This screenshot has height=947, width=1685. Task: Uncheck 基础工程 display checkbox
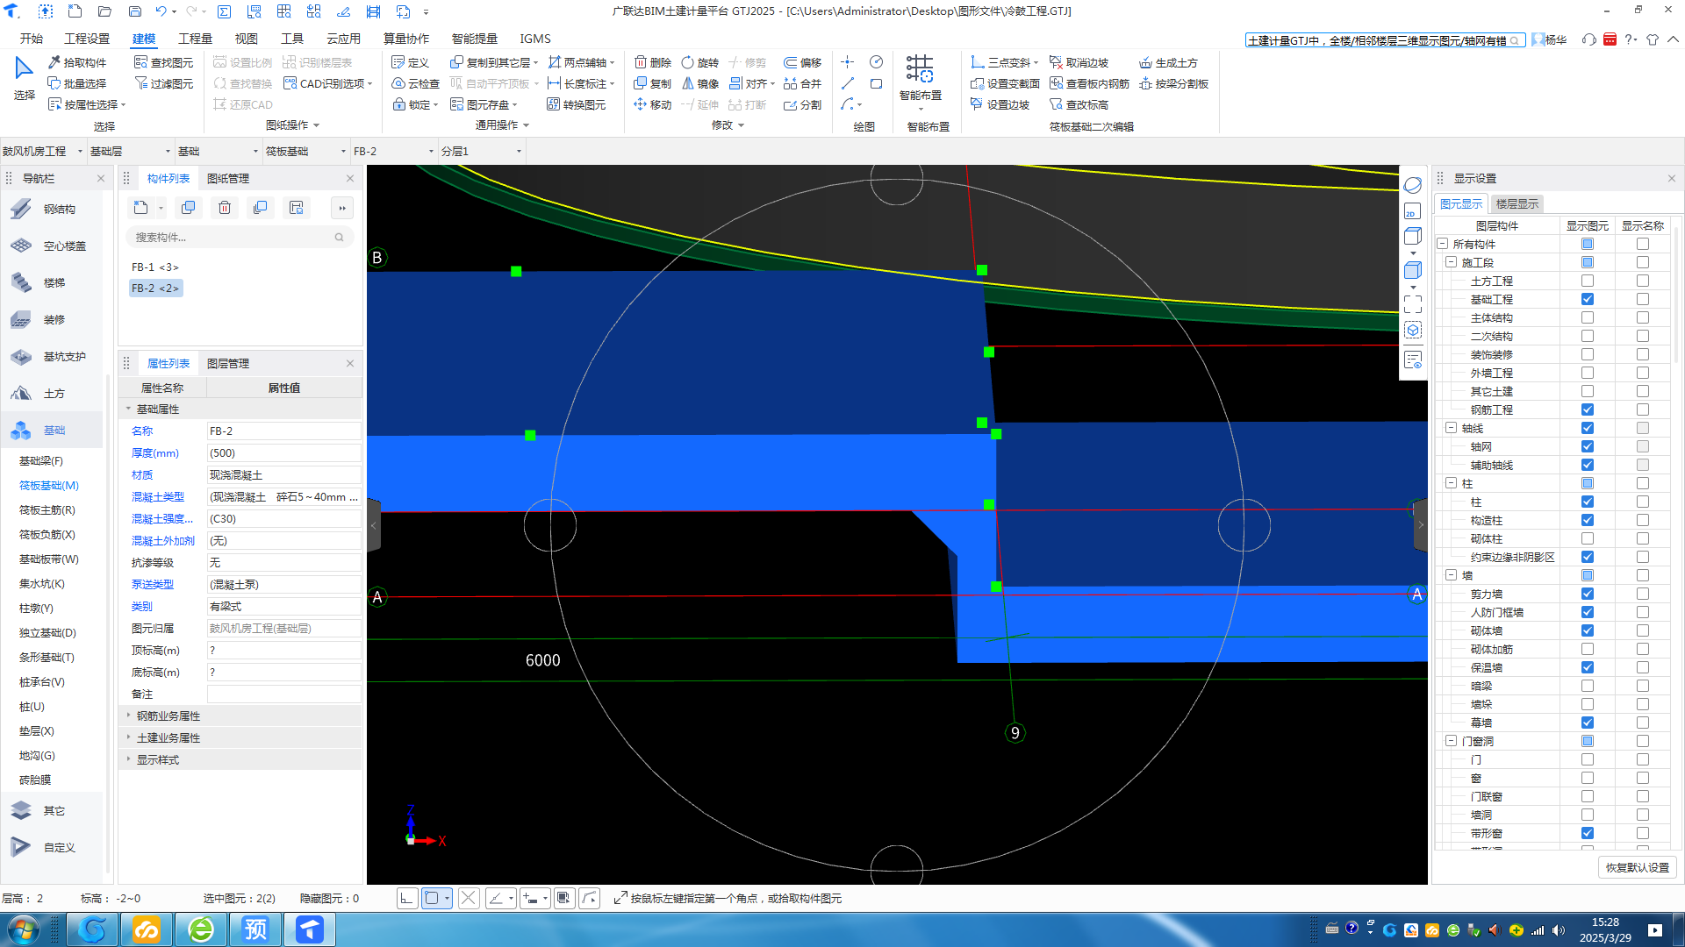coord(1587,299)
